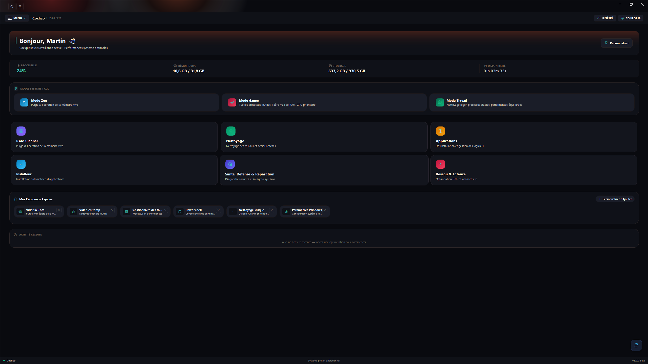Click the MODES SYSTÈME 1-CLIC header icon
648x364 pixels.
16,89
